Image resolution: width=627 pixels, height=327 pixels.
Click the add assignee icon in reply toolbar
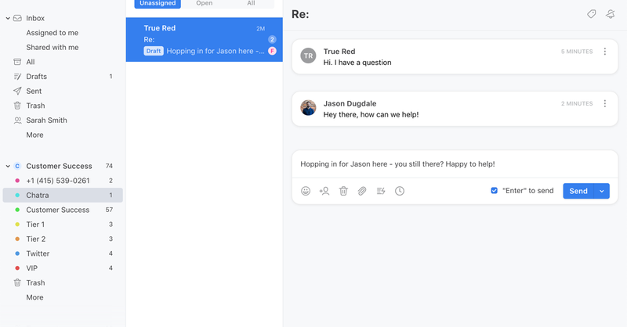pos(324,191)
